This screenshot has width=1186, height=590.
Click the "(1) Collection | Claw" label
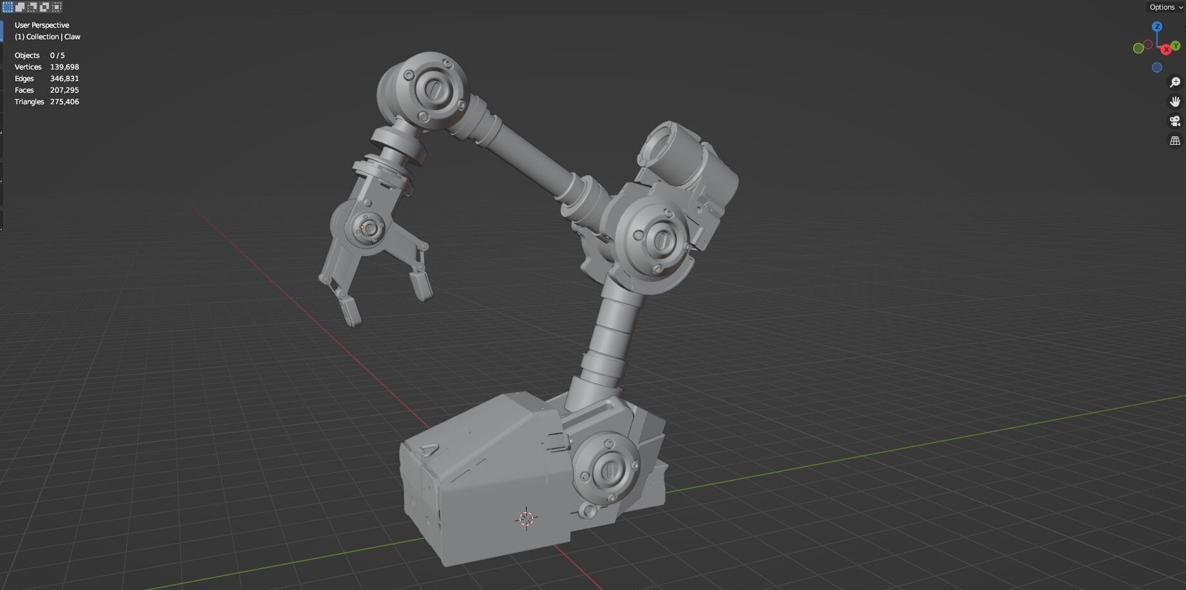click(x=48, y=37)
